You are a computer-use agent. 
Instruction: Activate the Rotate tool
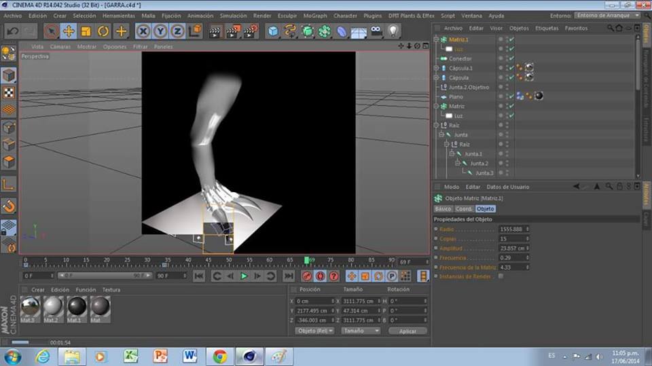[103, 31]
